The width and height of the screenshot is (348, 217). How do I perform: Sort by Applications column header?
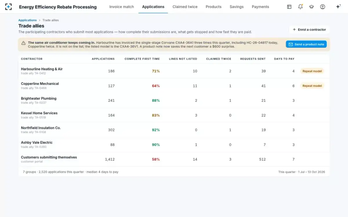[x=103, y=59]
